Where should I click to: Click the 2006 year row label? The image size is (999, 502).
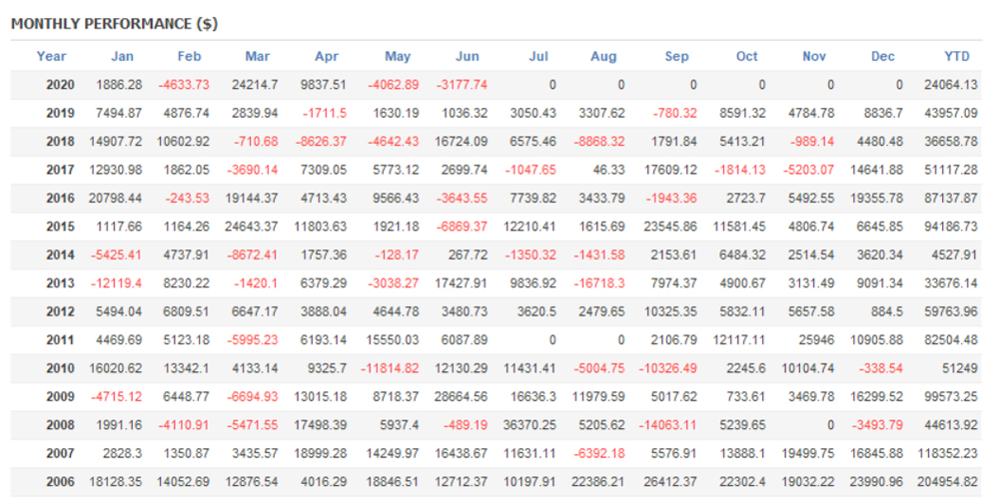60,482
